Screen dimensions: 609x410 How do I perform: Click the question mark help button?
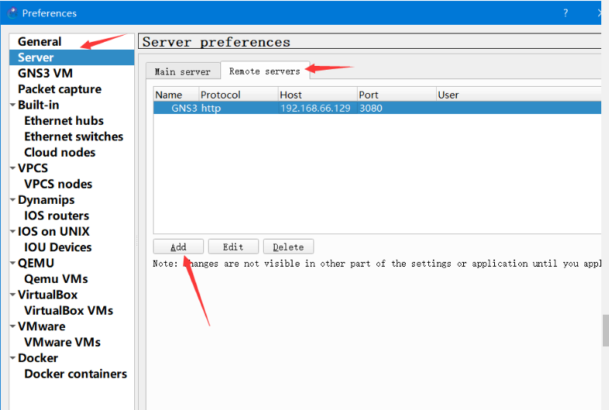tap(566, 13)
